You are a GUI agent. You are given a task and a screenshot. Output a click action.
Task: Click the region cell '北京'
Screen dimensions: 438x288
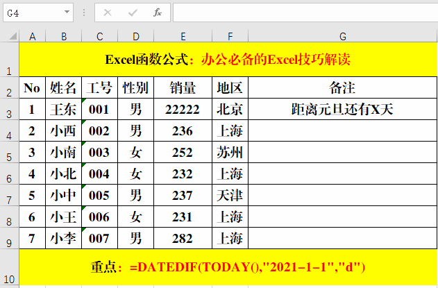pyautogui.click(x=230, y=109)
